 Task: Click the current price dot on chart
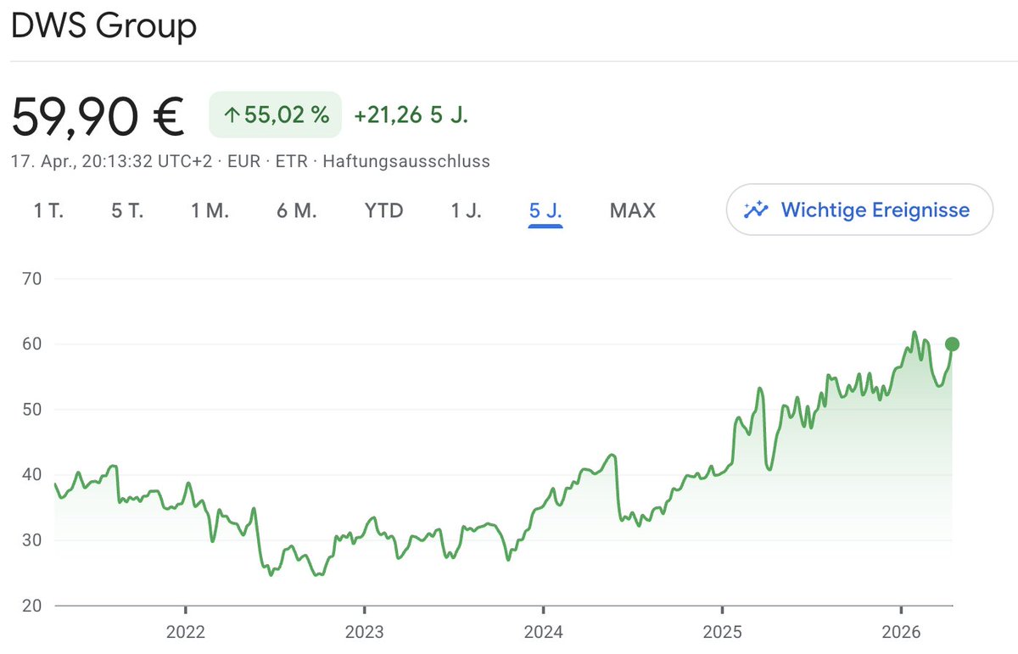click(952, 344)
